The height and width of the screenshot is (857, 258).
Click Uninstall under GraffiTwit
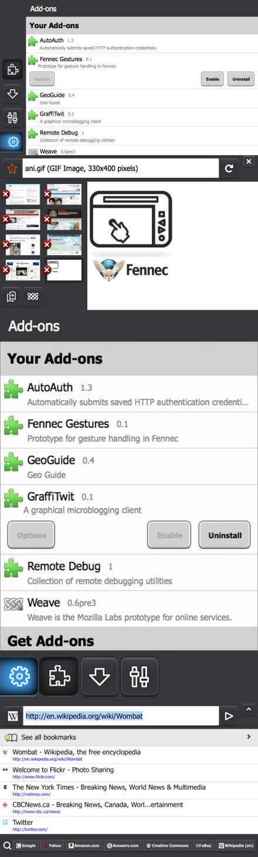(225, 535)
